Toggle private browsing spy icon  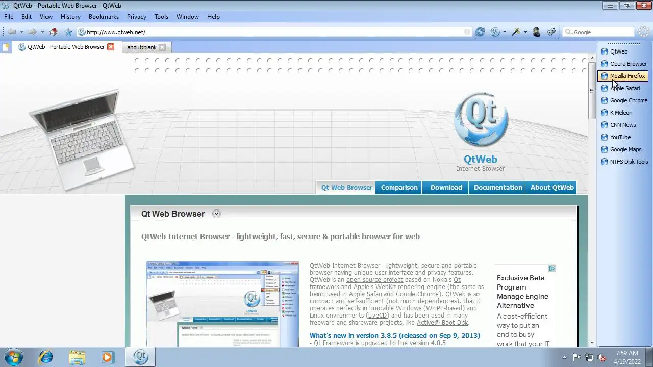536,32
